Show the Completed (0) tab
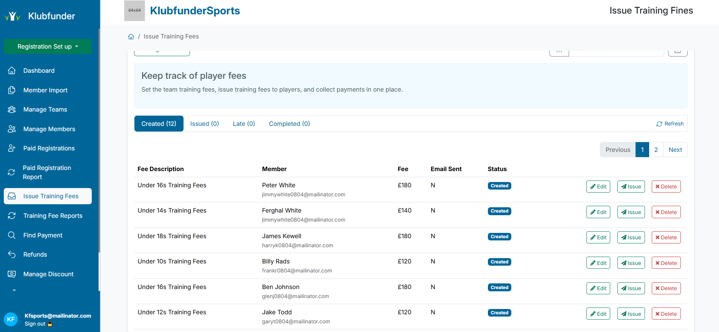 (289, 124)
